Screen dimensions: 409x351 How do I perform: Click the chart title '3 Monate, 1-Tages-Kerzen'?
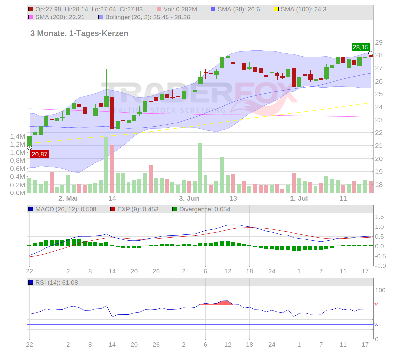[x=79, y=33]
